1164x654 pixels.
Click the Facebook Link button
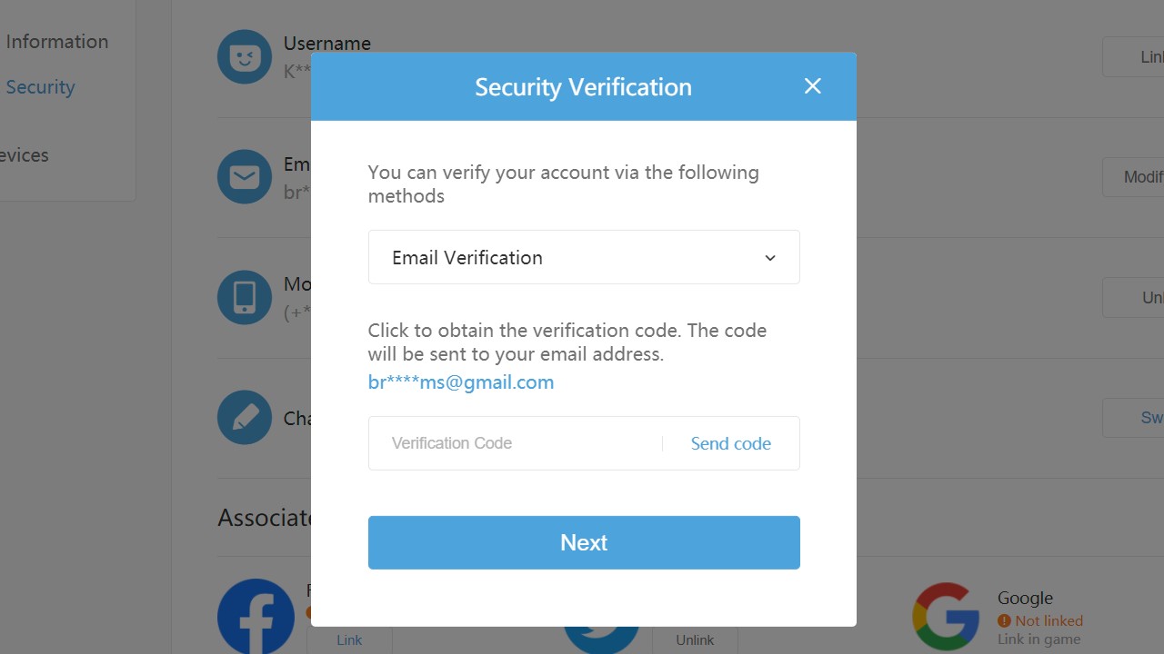(x=349, y=640)
